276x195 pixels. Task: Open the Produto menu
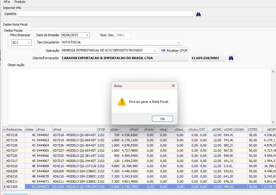20,2
